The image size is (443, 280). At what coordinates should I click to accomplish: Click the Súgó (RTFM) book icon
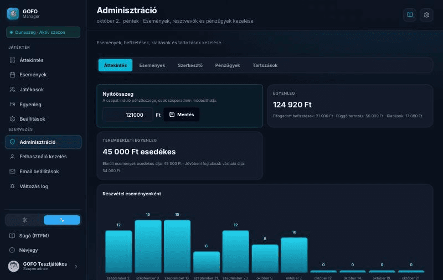pyautogui.click(x=12, y=236)
